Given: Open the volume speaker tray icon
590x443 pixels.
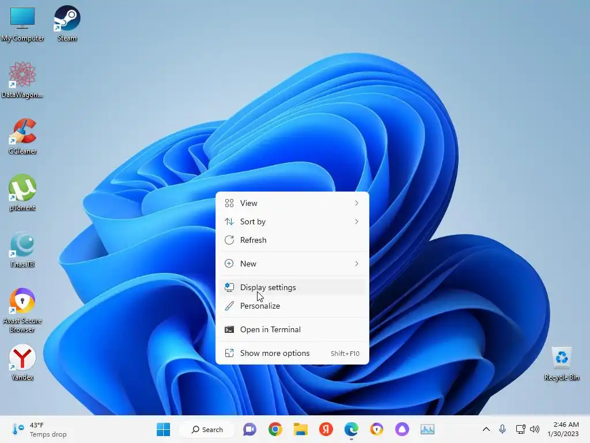Looking at the screenshot, I should (535, 429).
